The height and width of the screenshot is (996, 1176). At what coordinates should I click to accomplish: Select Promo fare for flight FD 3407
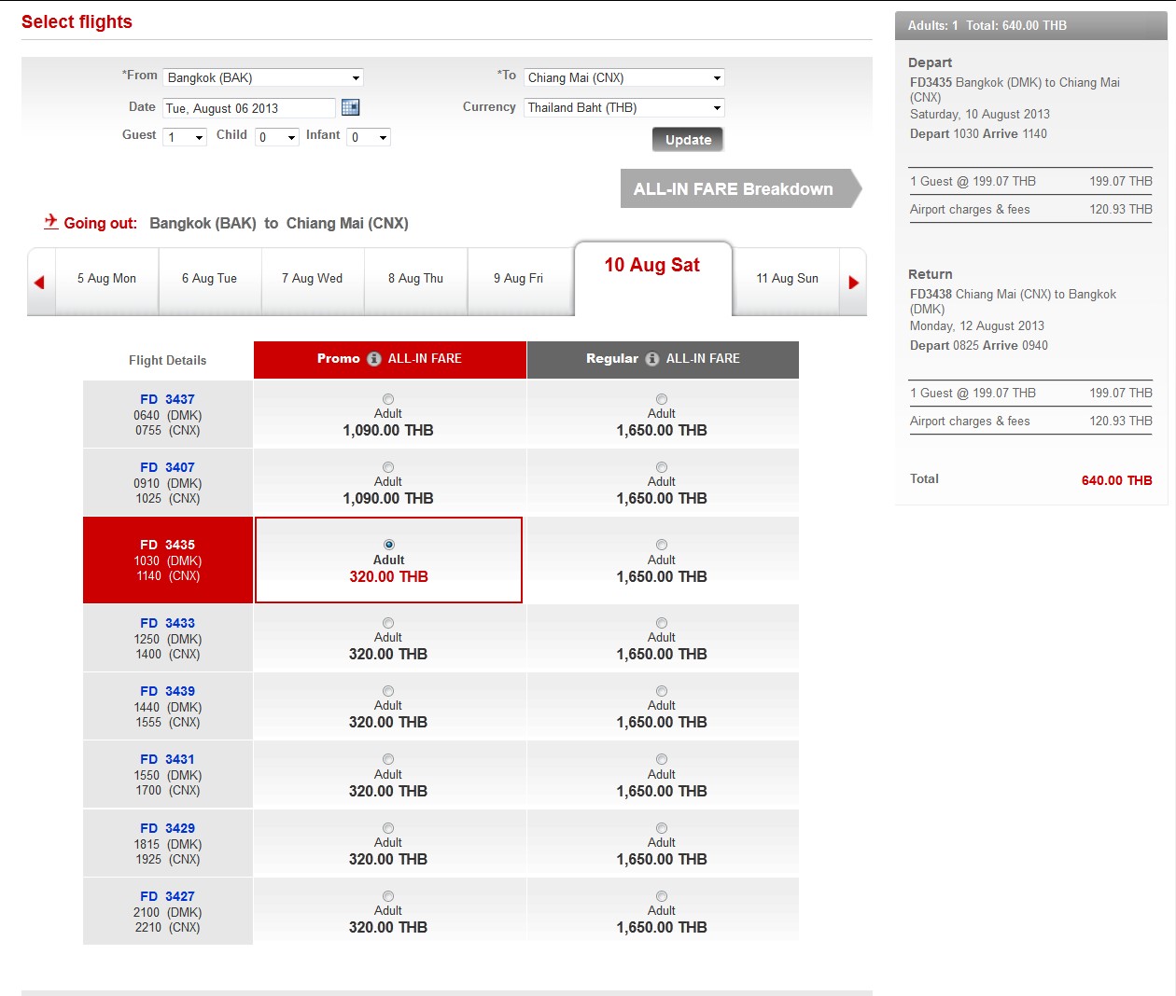coord(388,467)
